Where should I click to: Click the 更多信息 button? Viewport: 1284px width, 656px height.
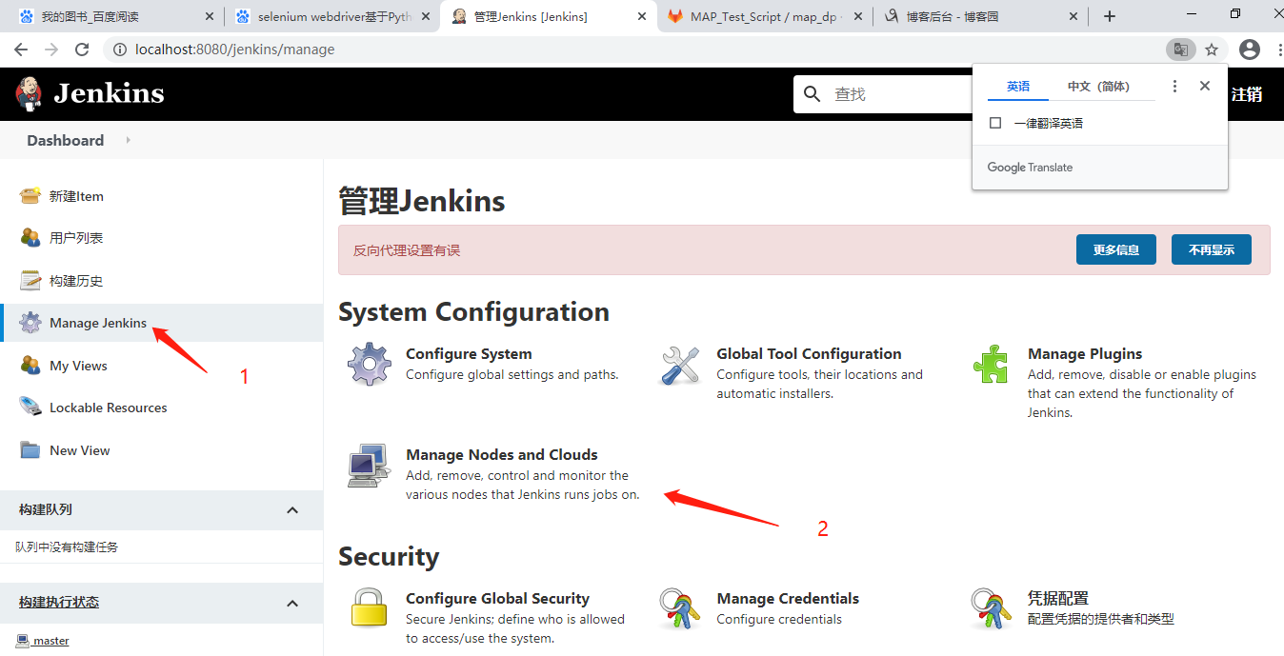click(x=1116, y=249)
